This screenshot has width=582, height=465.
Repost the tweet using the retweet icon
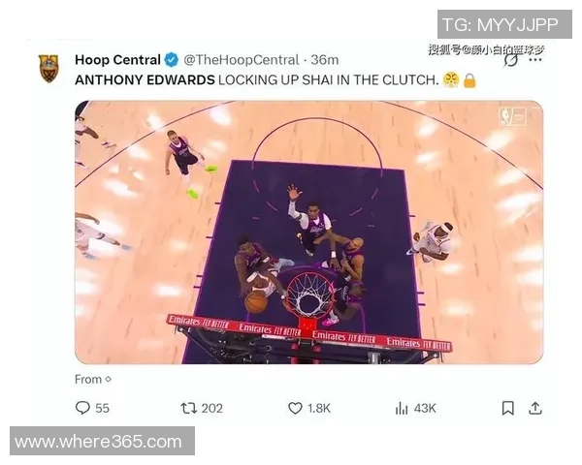point(188,408)
